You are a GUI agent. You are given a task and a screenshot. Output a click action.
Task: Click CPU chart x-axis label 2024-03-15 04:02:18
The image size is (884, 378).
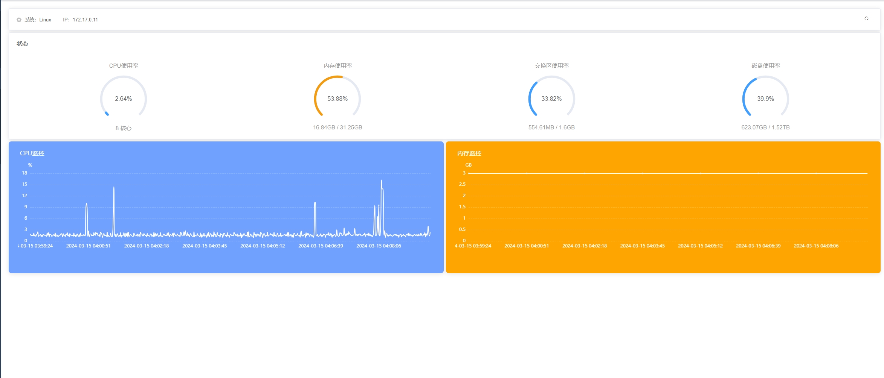(x=147, y=246)
